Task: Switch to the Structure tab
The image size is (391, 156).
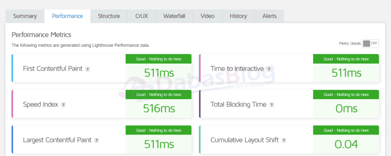Action: pos(109,16)
